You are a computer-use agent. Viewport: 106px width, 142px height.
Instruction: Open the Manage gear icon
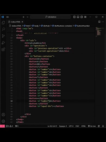(3, 121)
